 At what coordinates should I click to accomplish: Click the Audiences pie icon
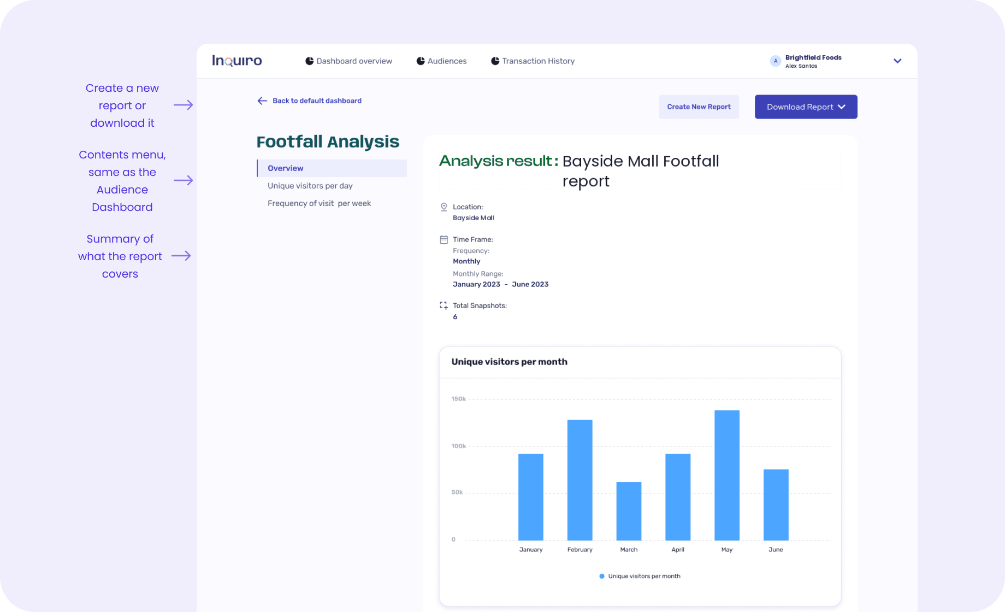421,61
